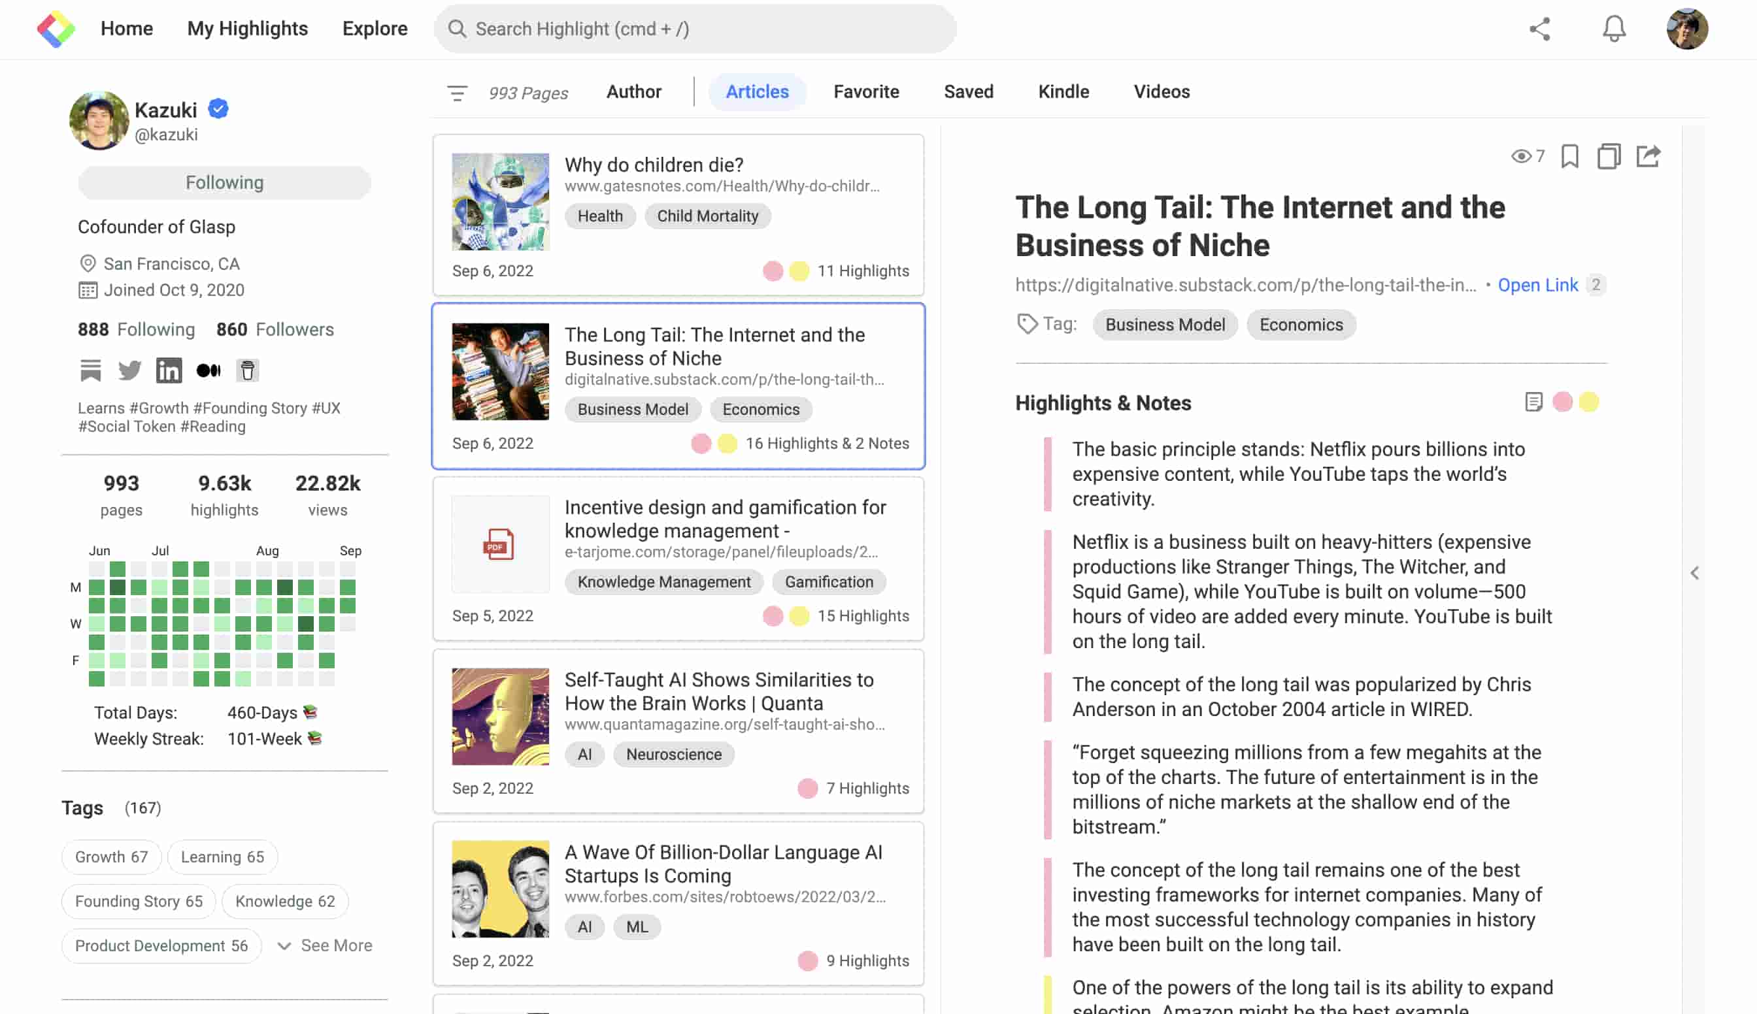The width and height of the screenshot is (1757, 1014).
Task: Toggle the Following button for Kazuki
Action: click(224, 182)
